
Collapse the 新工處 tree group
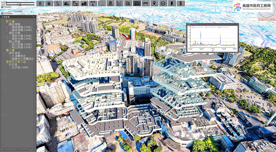click(x=4, y=21)
